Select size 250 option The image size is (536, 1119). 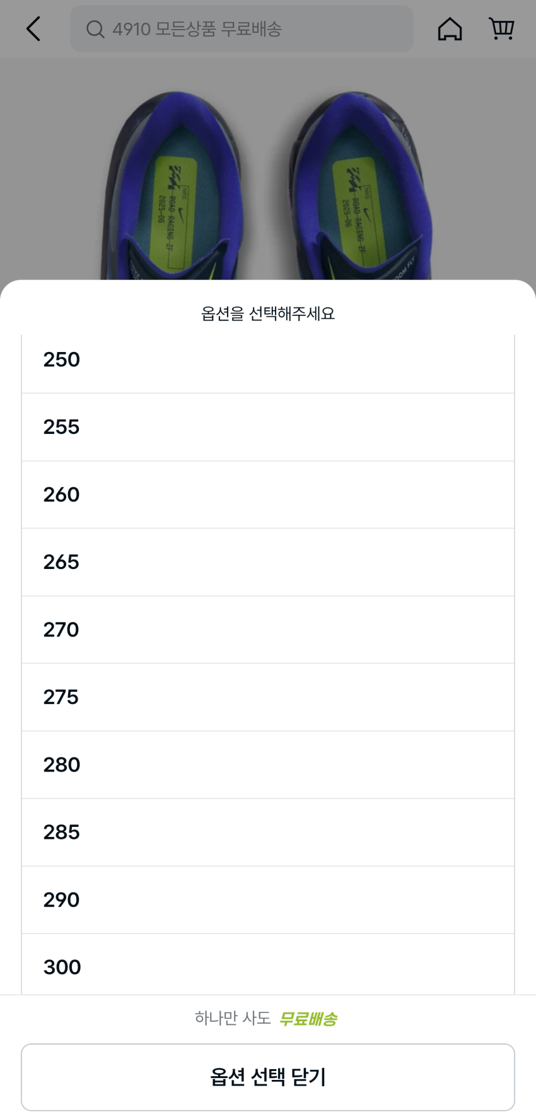click(x=268, y=360)
